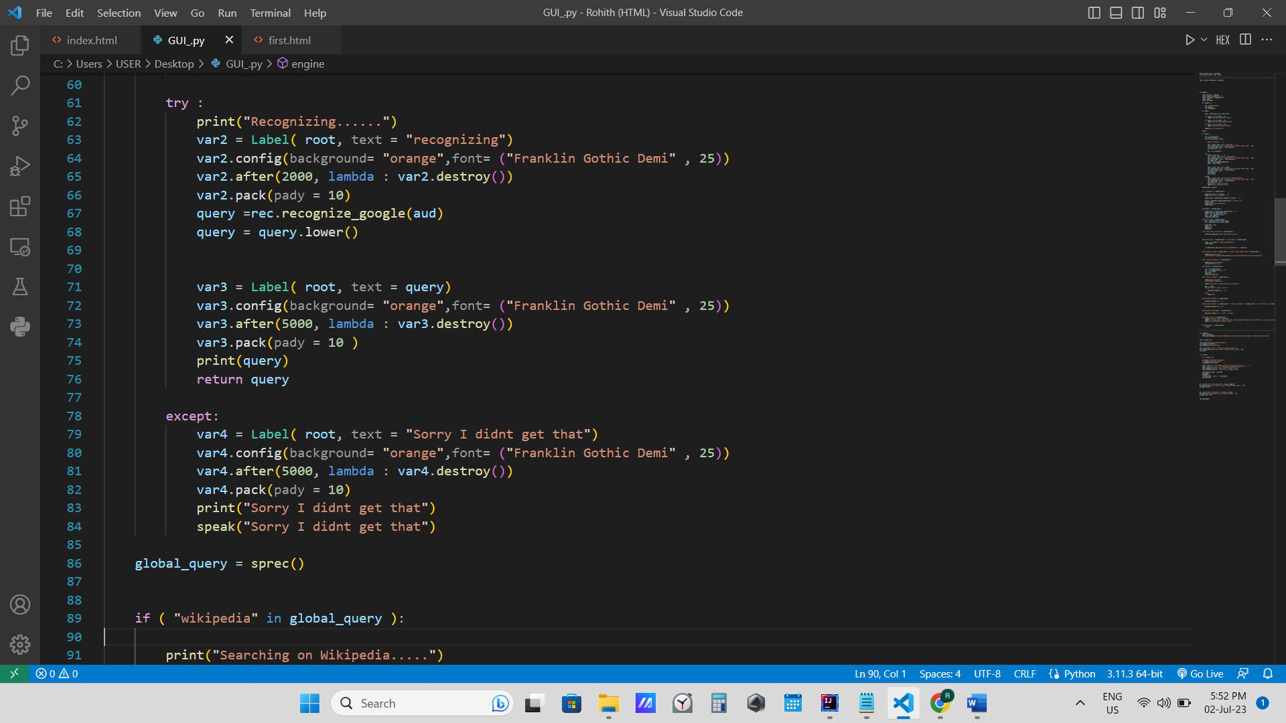
Task: Toggle the secondary side bar layout button
Action: [1138, 13]
